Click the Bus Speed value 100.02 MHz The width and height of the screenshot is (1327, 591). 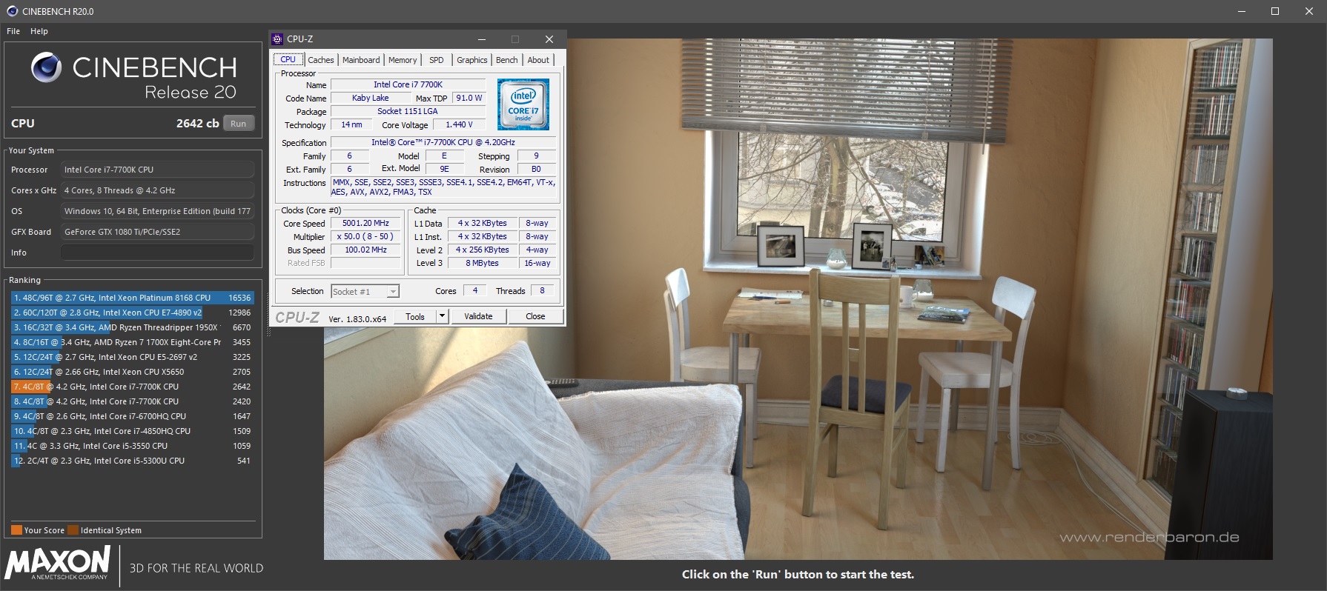point(366,250)
